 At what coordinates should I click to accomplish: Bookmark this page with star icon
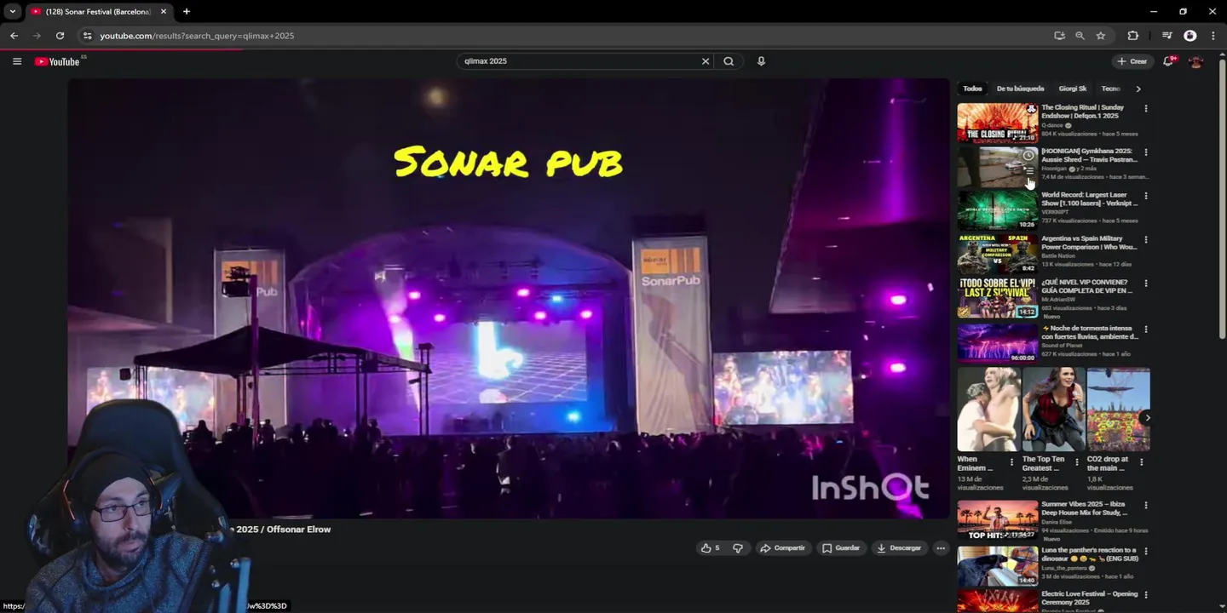click(x=1101, y=36)
